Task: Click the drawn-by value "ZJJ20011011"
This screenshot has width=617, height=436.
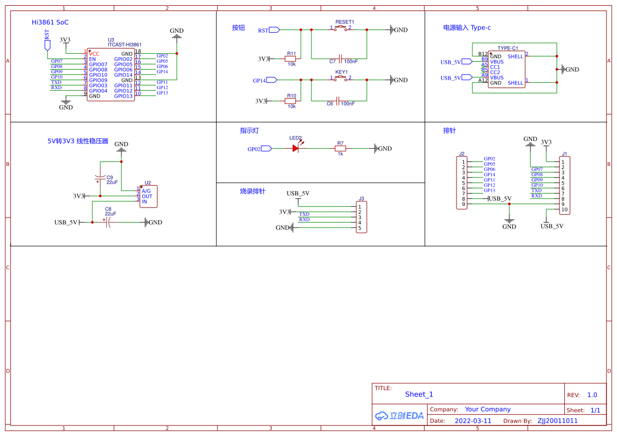Action: tap(557, 421)
